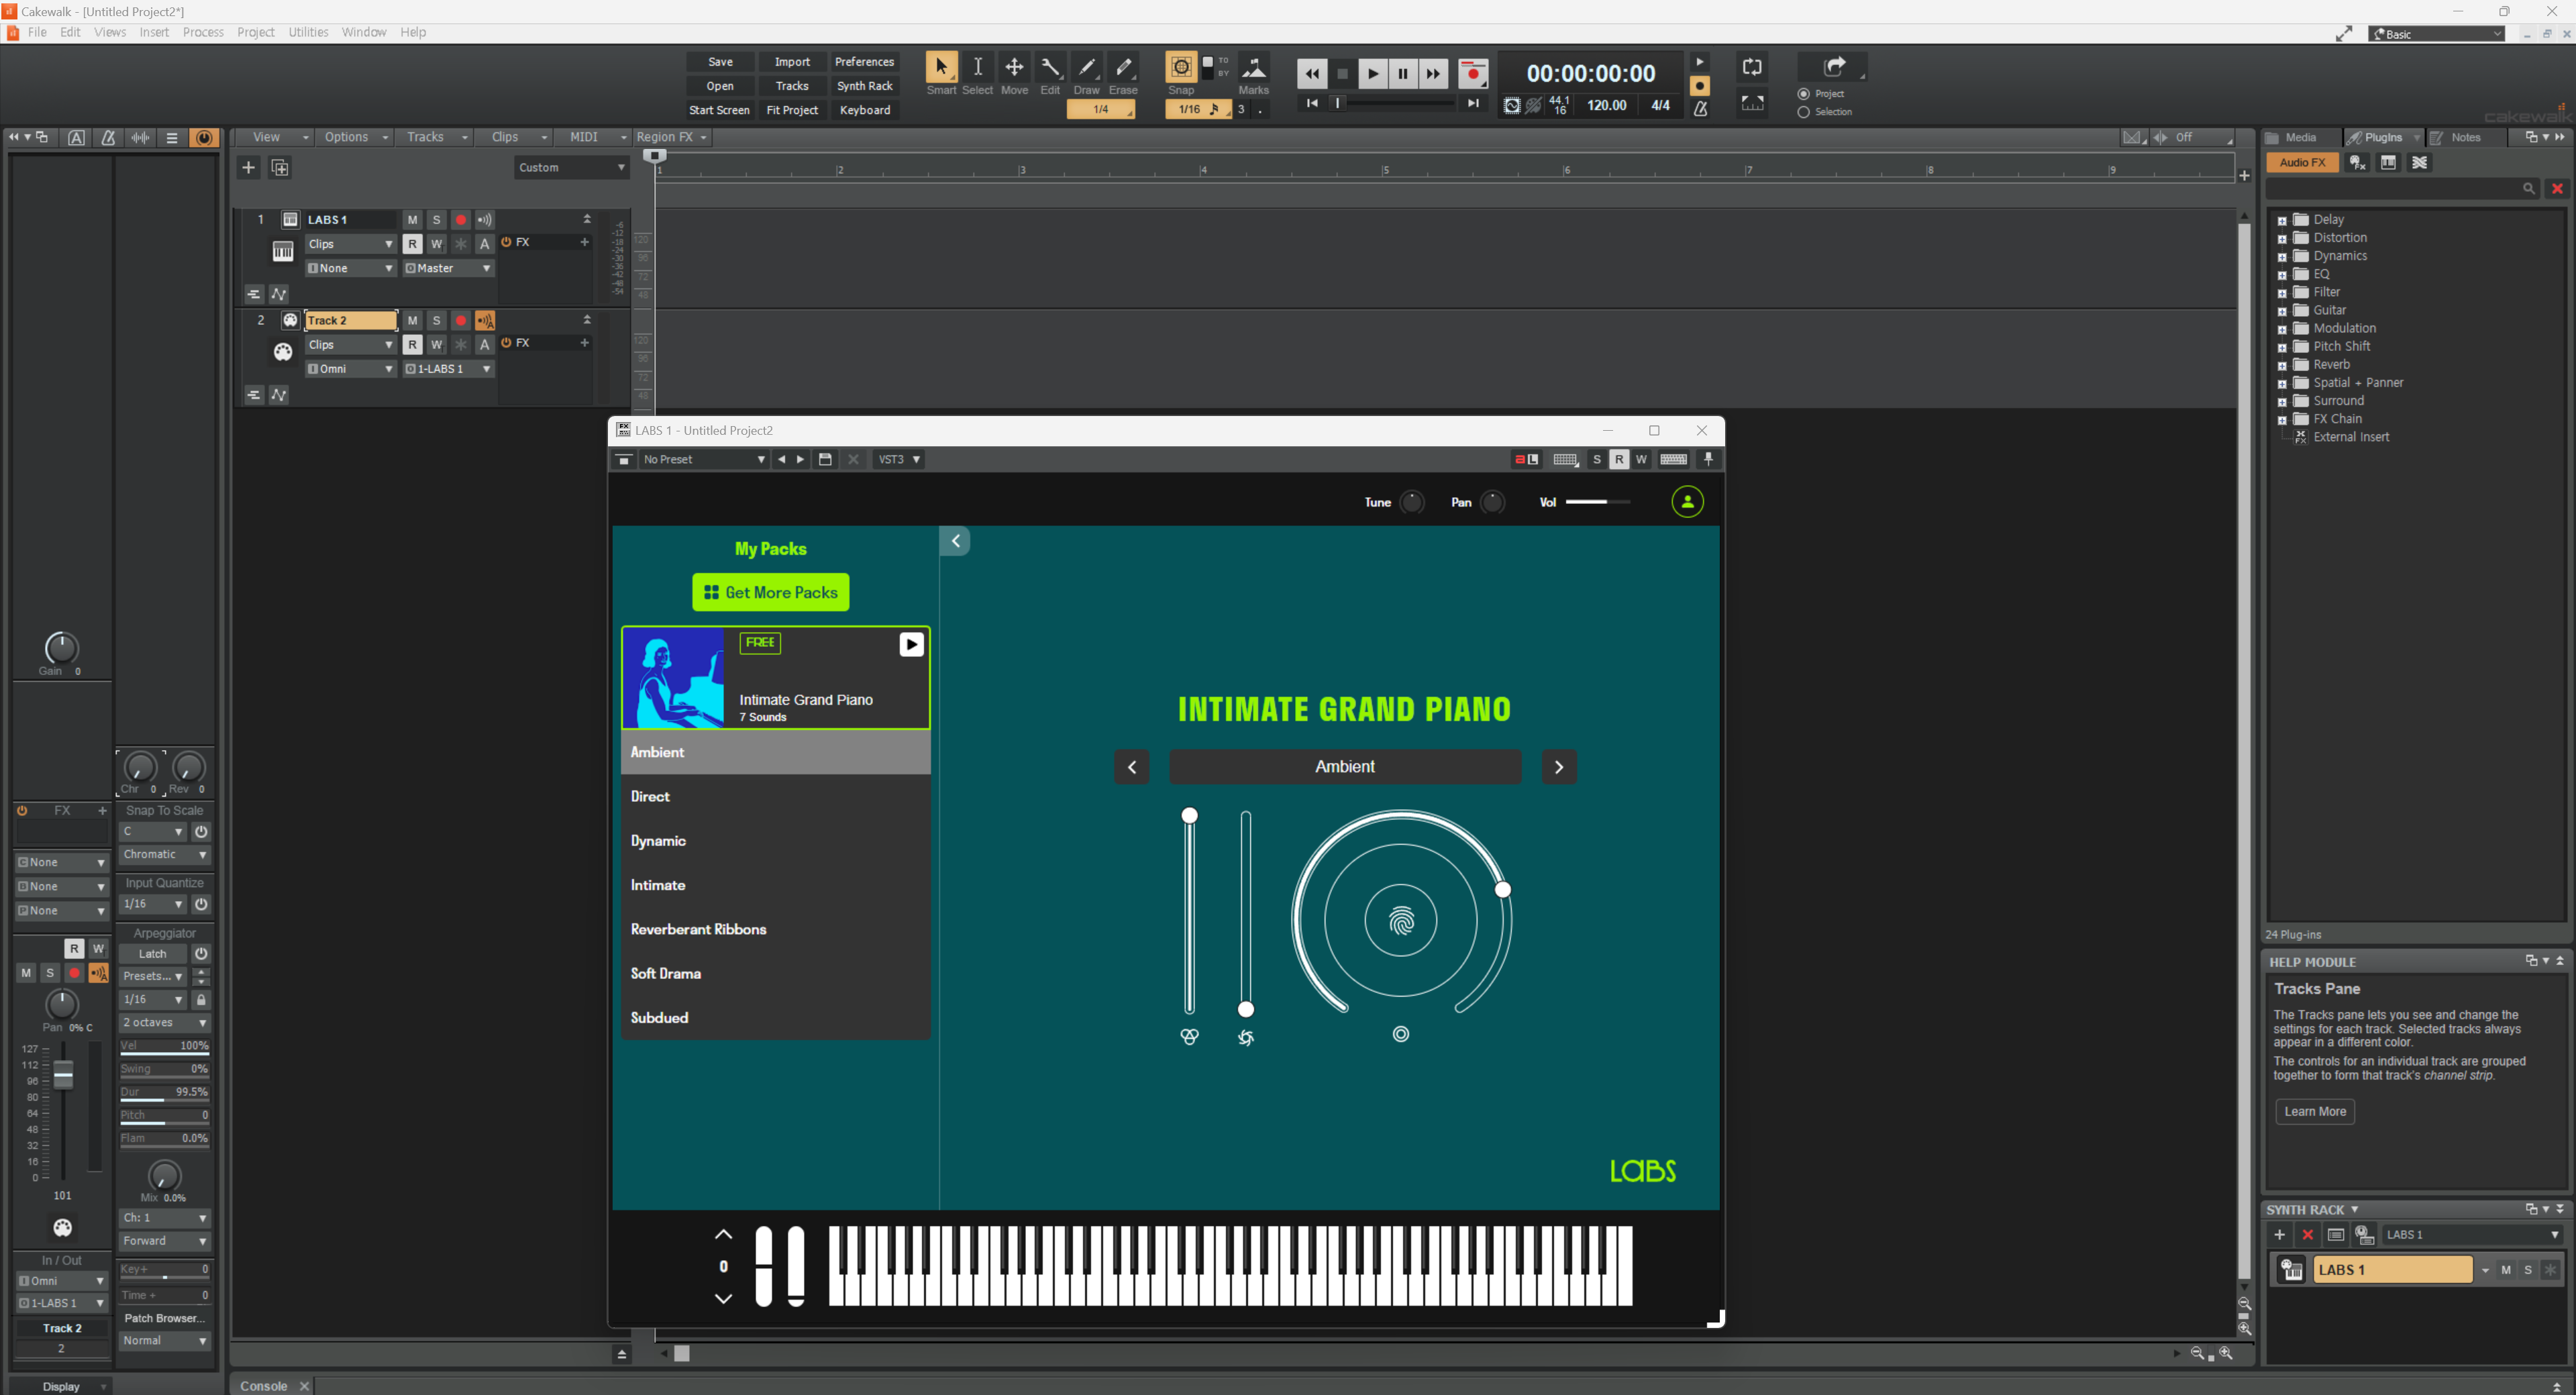
Task: Choose the Move tool
Action: pyautogui.click(x=1014, y=68)
